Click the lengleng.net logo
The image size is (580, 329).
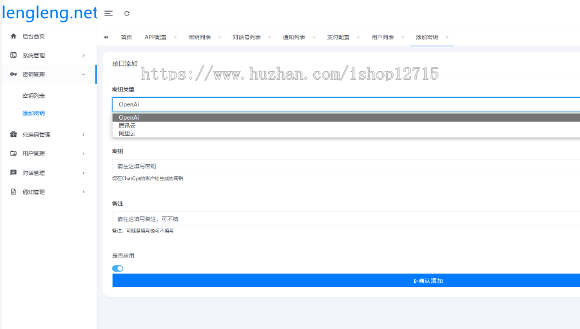49,13
